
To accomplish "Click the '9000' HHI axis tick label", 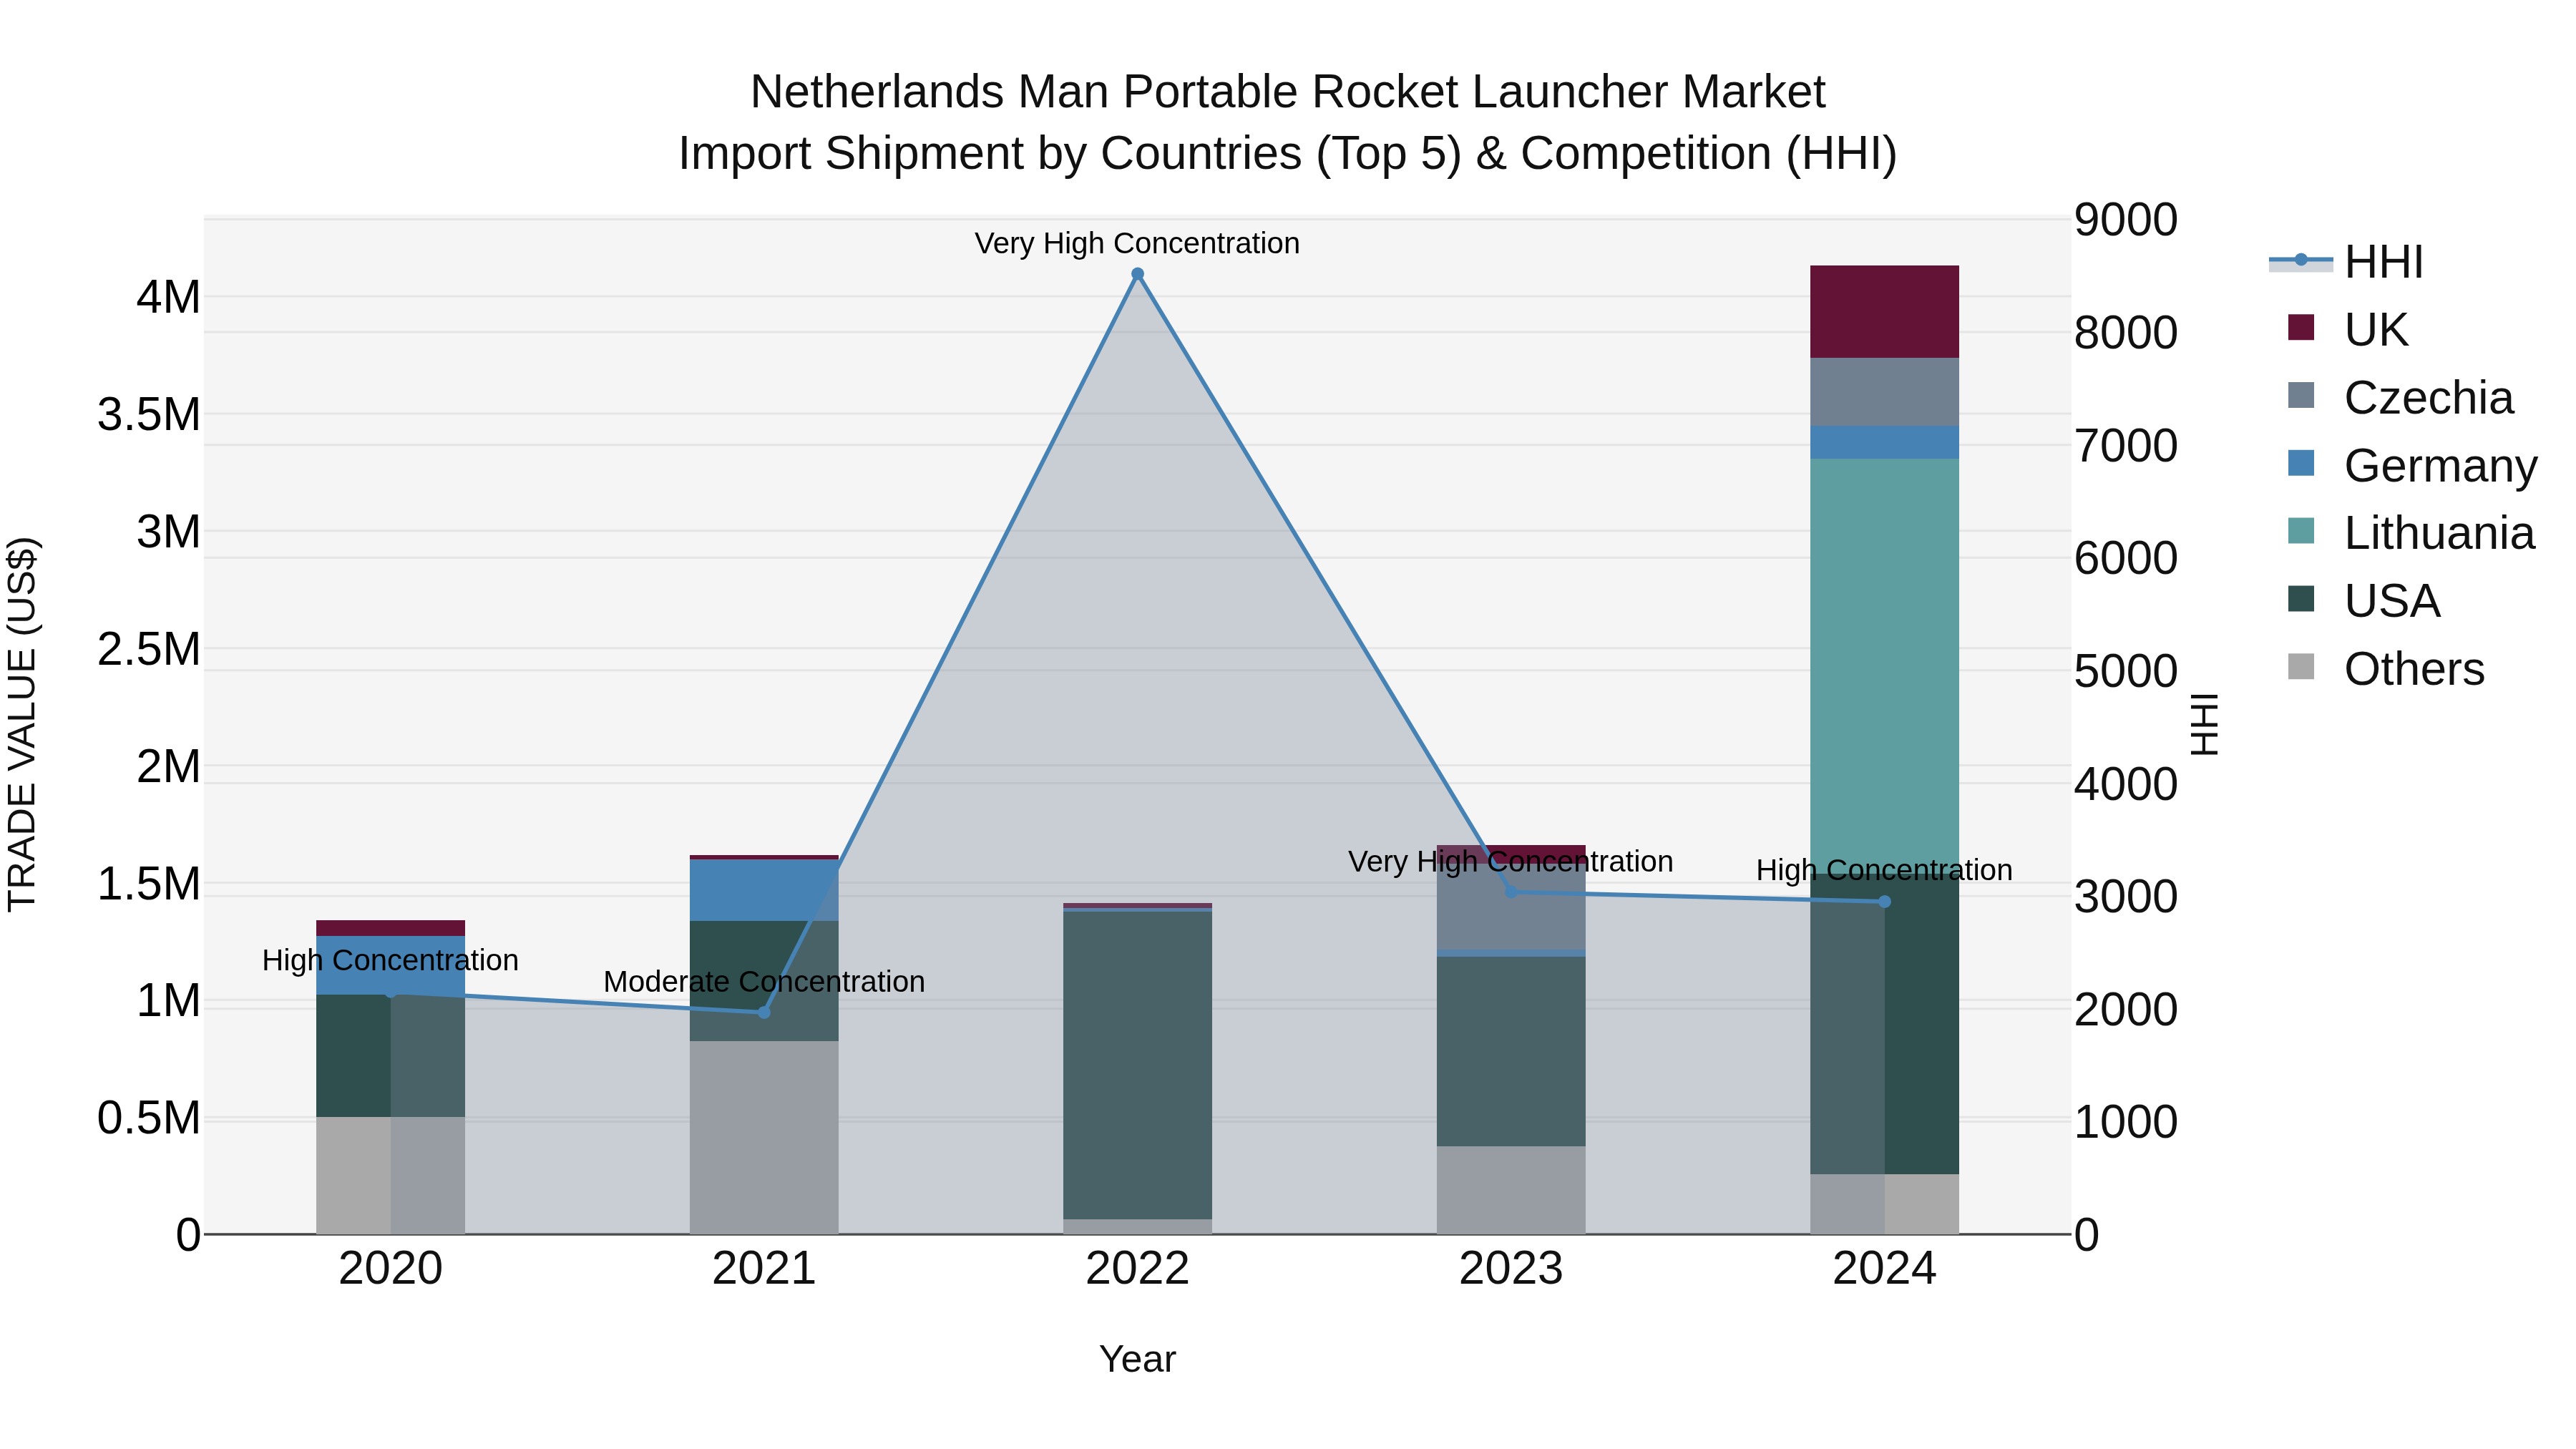I will (x=2125, y=219).
